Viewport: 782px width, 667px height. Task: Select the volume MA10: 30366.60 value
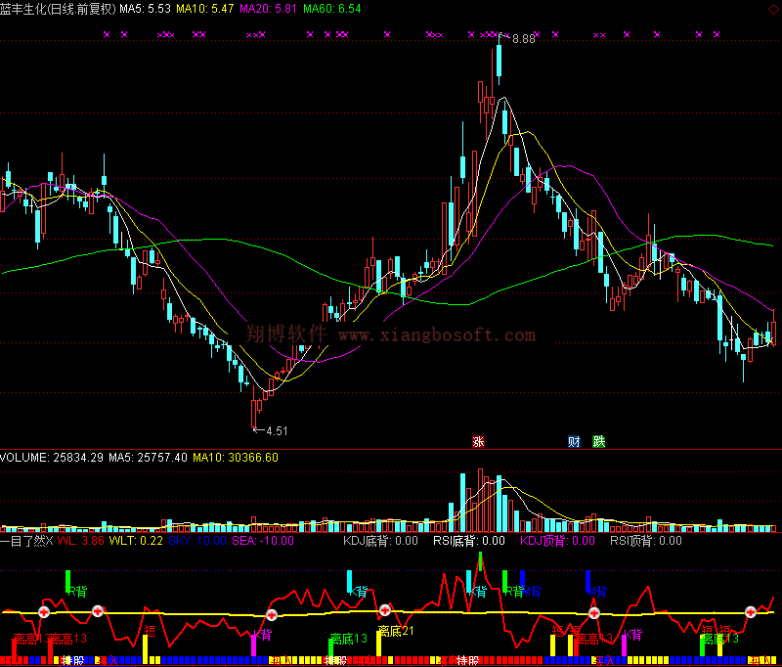click(x=236, y=458)
